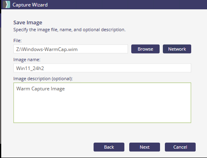Focus the Image name input field
207x158 pixels.
click(102, 68)
